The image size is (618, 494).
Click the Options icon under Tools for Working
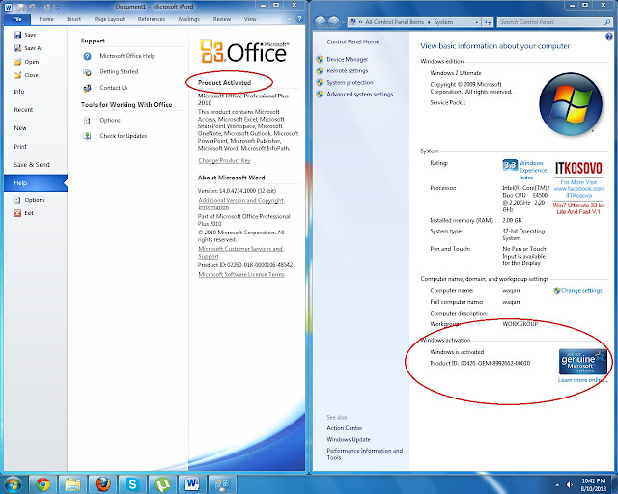point(87,121)
